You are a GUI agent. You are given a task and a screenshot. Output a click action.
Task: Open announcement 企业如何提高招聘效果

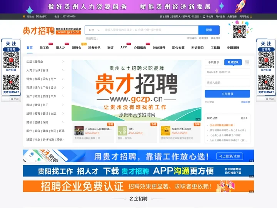tap(222, 125)
